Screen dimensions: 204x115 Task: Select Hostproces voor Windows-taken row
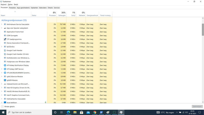56,62
